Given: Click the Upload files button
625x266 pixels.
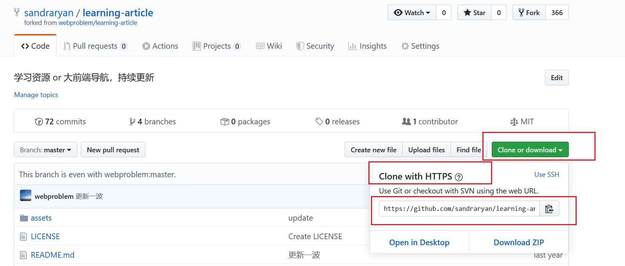Looking at the screenshot, I should (x=426, y=150).
